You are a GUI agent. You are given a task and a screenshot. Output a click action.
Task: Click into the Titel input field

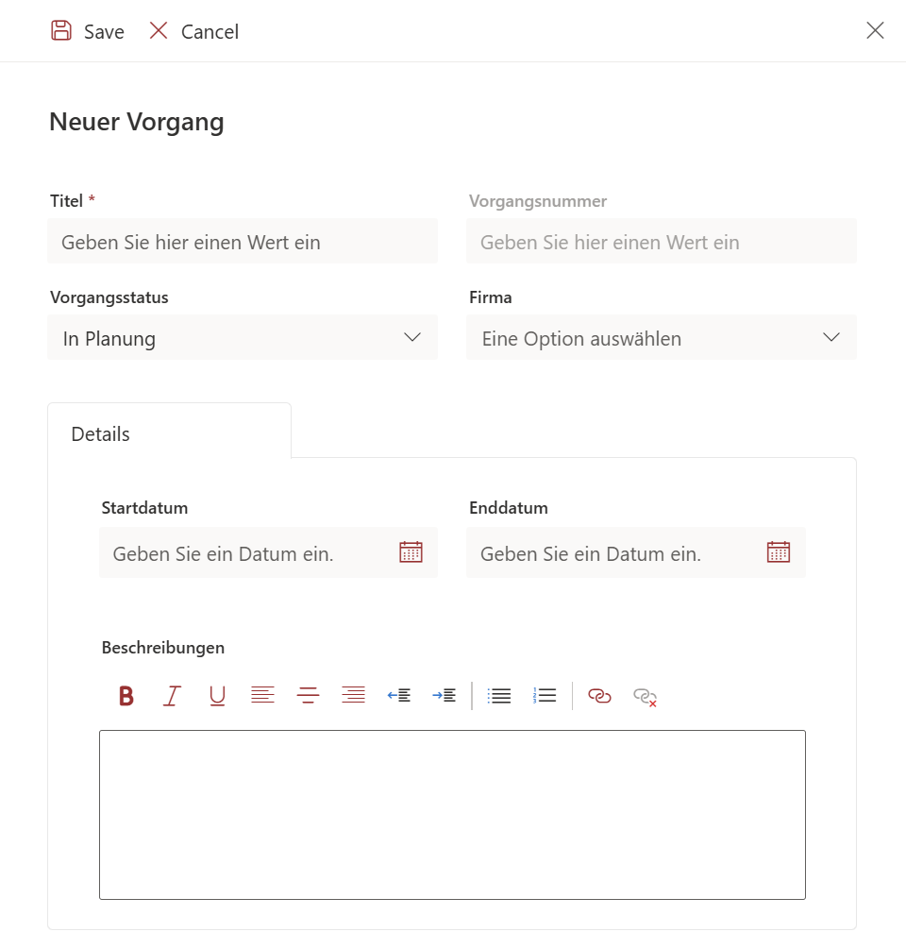(243, 242)
